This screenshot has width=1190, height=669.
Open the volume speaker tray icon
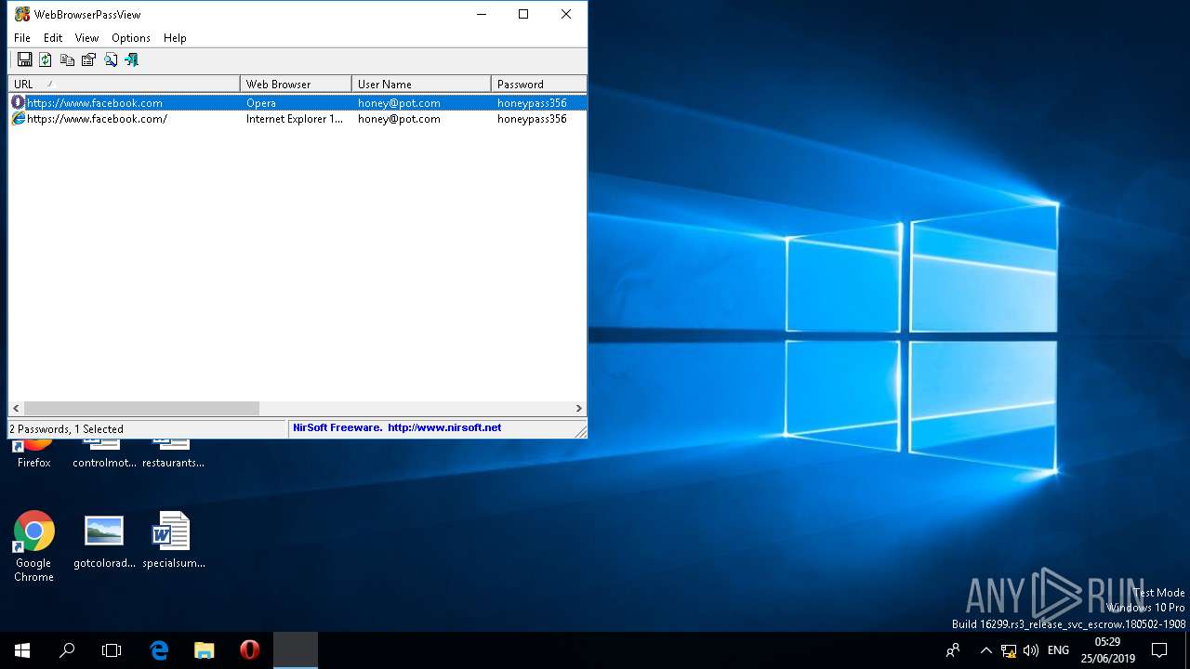pyautogui.click(x=1031, y=650)
